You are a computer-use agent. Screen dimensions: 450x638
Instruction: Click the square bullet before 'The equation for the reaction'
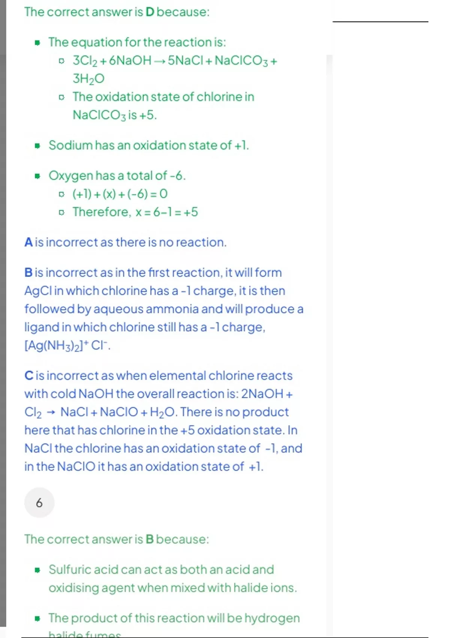tap(37, 42)
